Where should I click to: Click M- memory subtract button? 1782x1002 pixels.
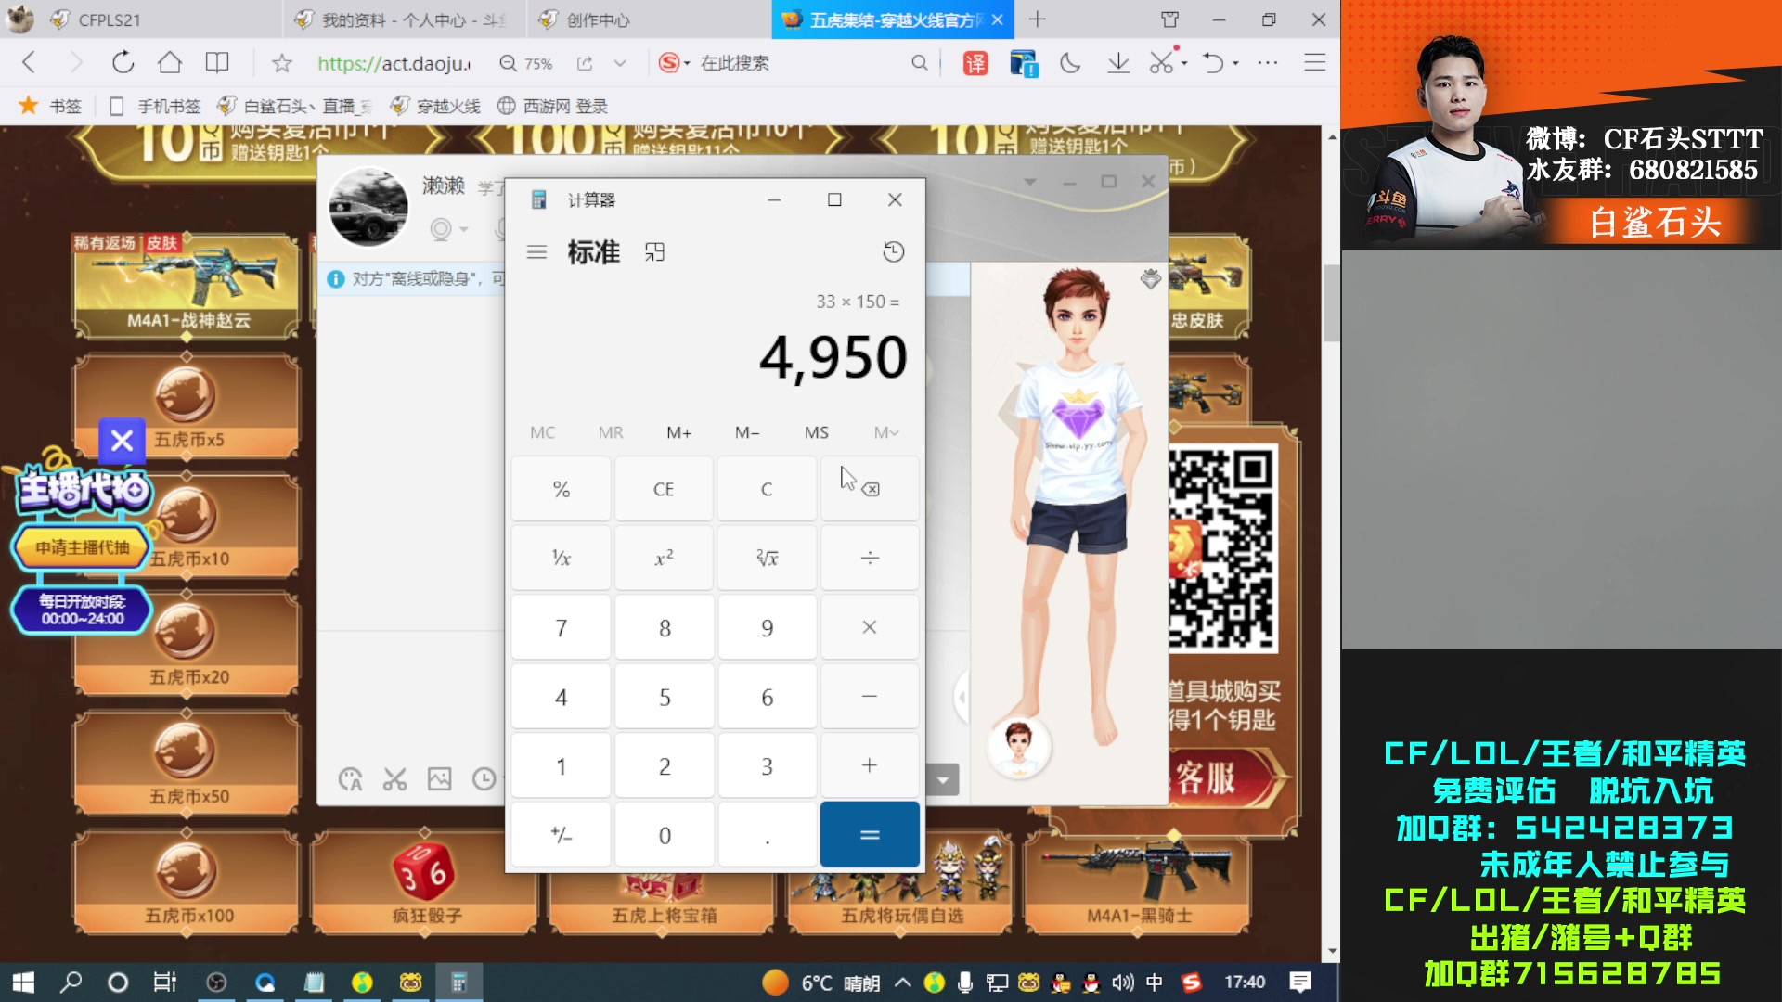tap(747, 432)
